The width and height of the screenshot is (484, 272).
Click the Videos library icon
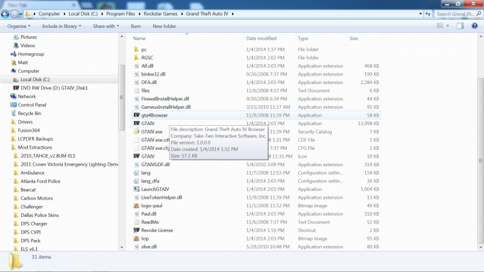[16, 45]
